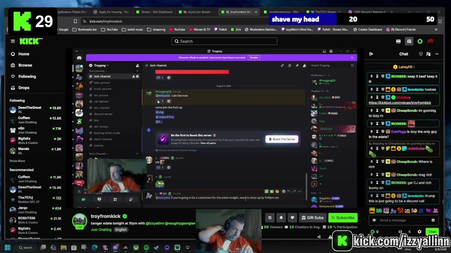Viewport: 451px width, 253px height.
Task: Bookmark this page star icon
Action: click(x=75, y=21)
